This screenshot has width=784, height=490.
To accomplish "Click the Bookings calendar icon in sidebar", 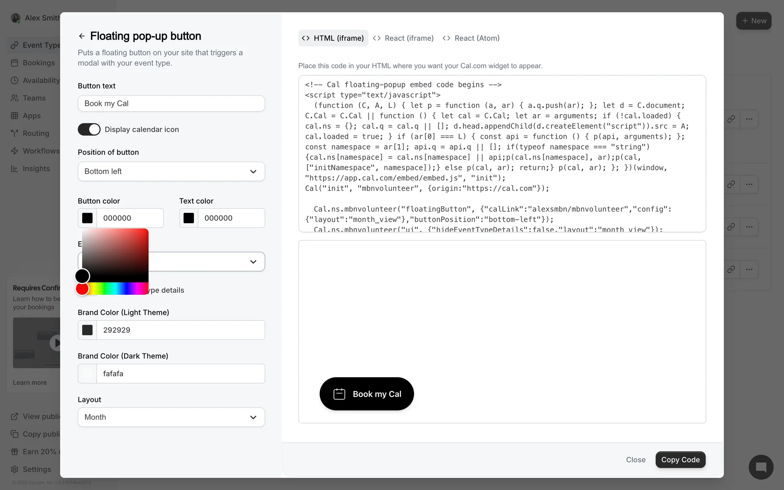I will 15,63.
